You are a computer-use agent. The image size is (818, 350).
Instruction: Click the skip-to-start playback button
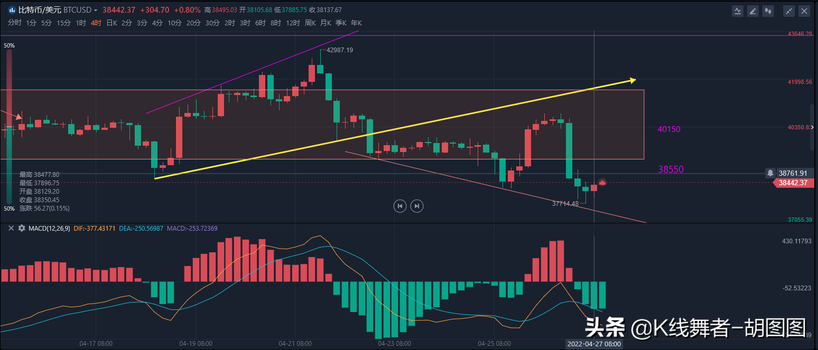pyautogui.click(x=400, y=206)
